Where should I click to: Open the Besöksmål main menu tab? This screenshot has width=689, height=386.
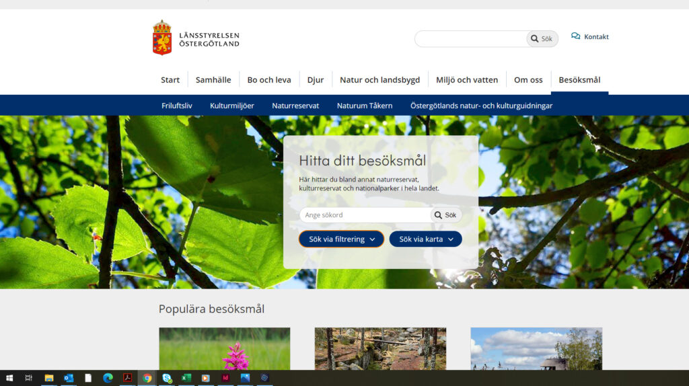[579, 80]
